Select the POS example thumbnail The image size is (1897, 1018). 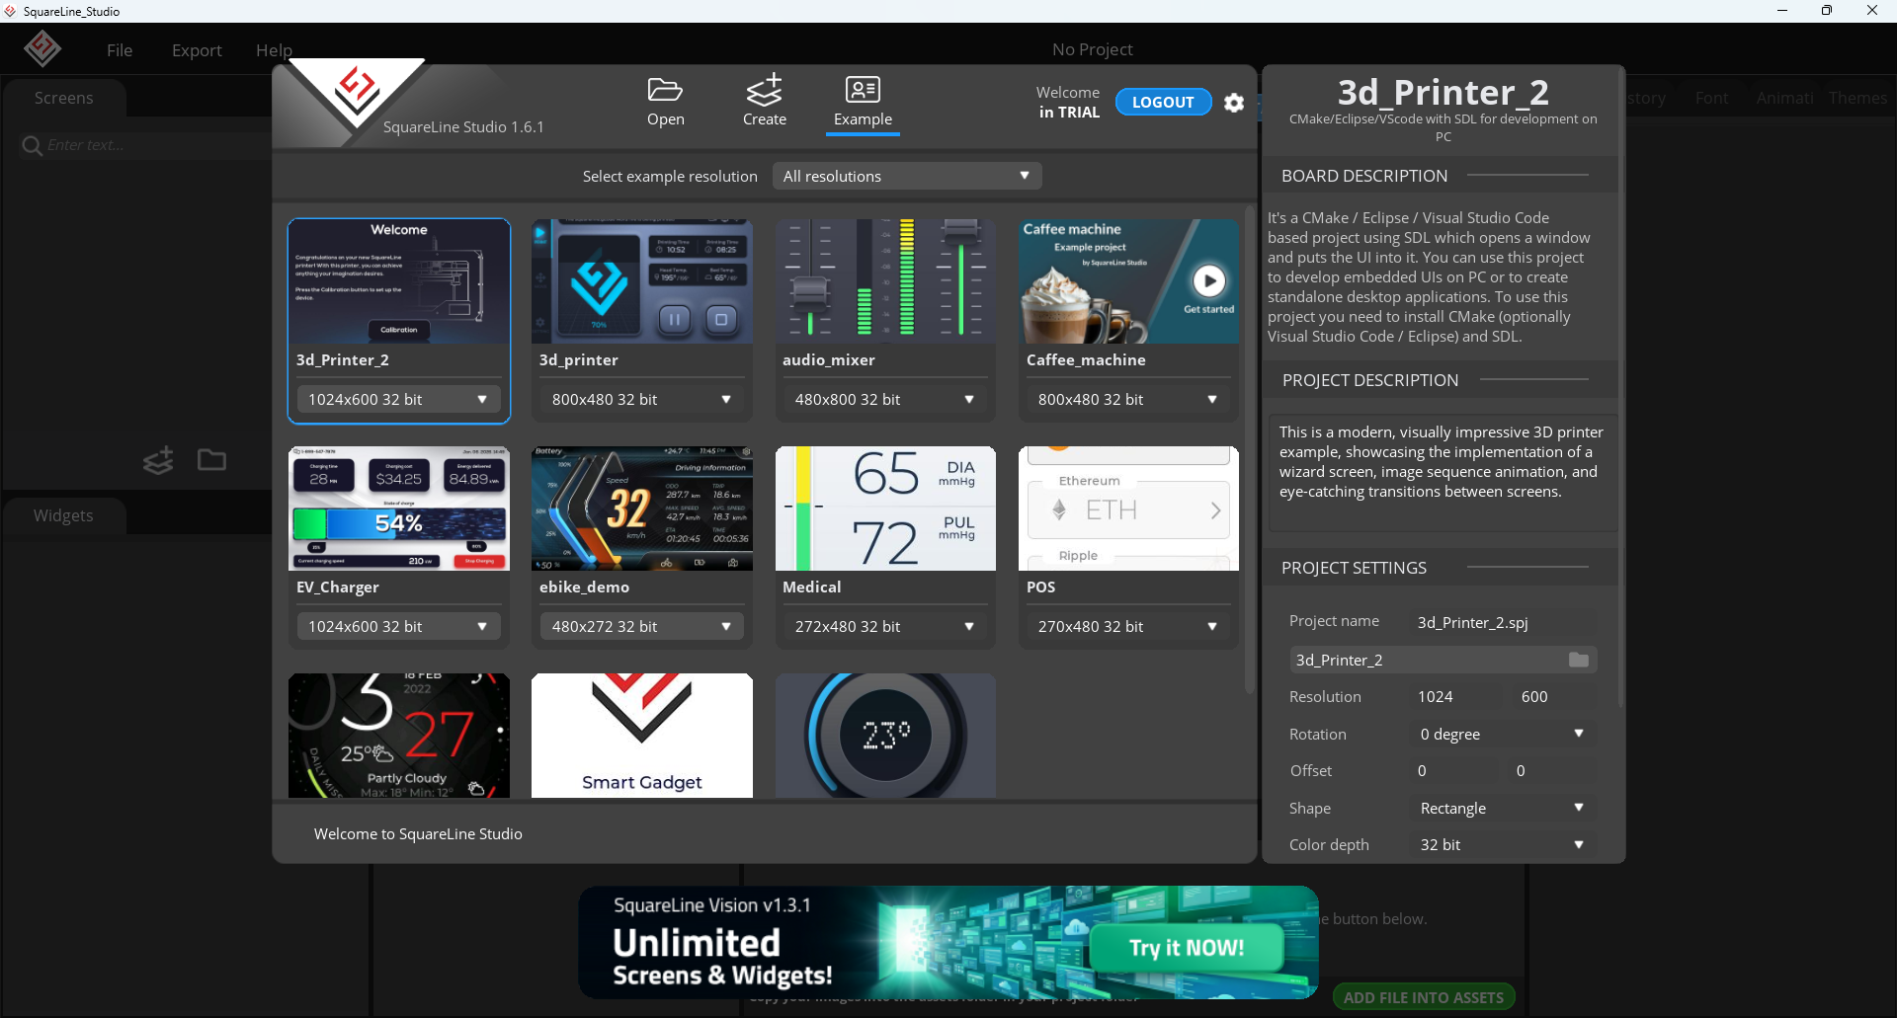pos(1128,509)
